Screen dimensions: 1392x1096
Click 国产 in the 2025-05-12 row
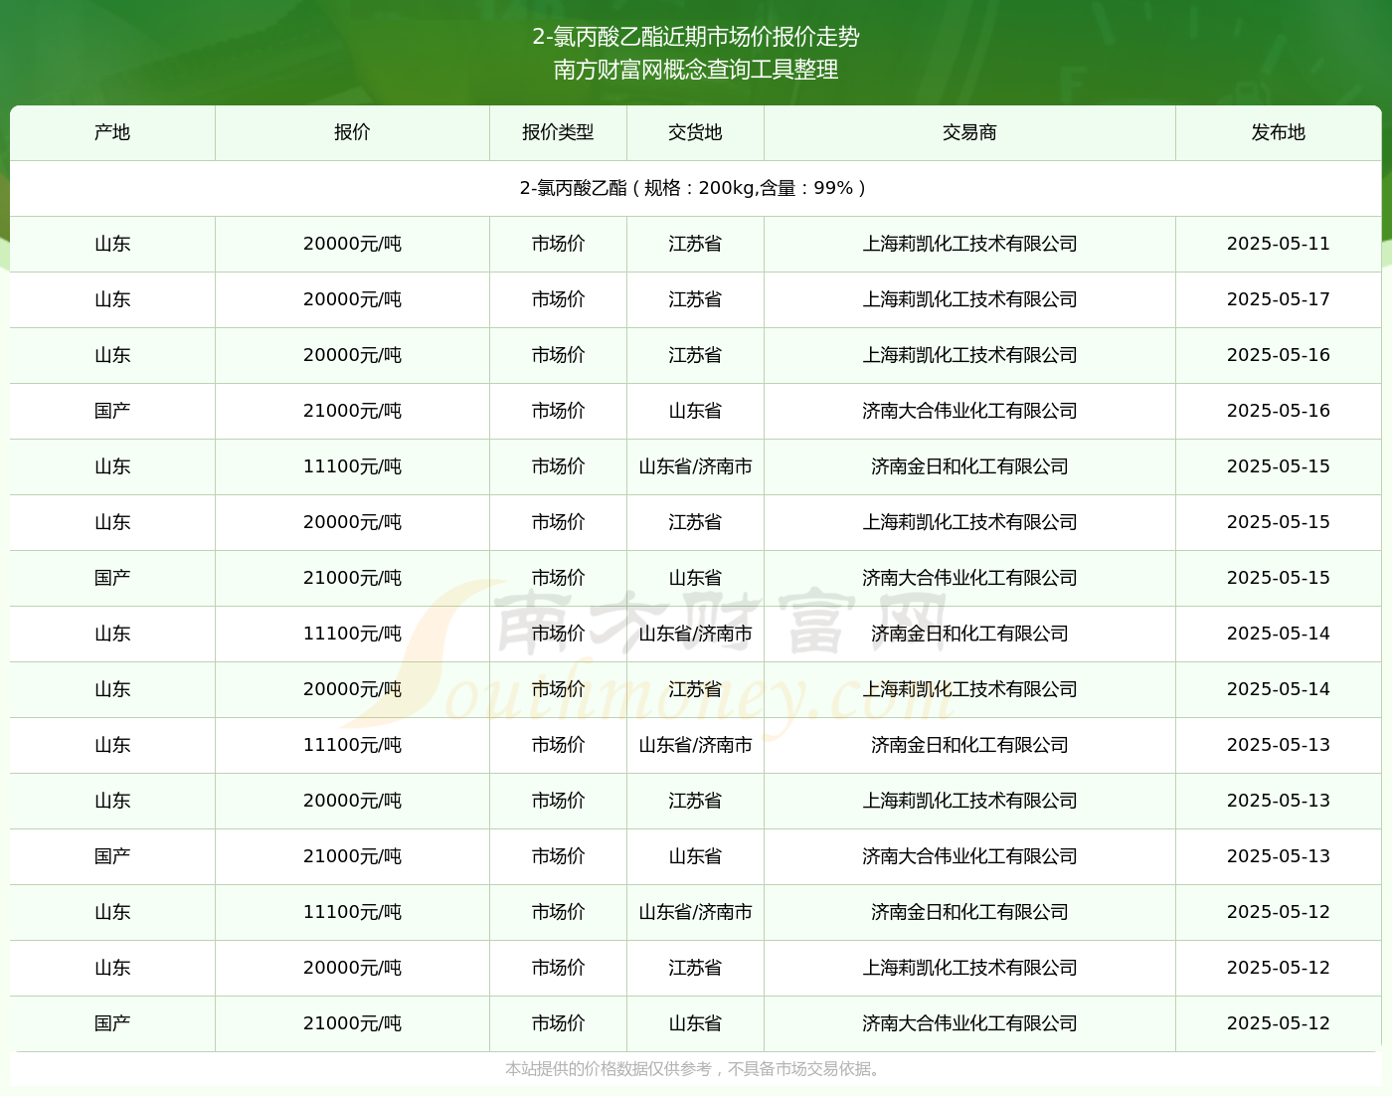click(112, 1023)
